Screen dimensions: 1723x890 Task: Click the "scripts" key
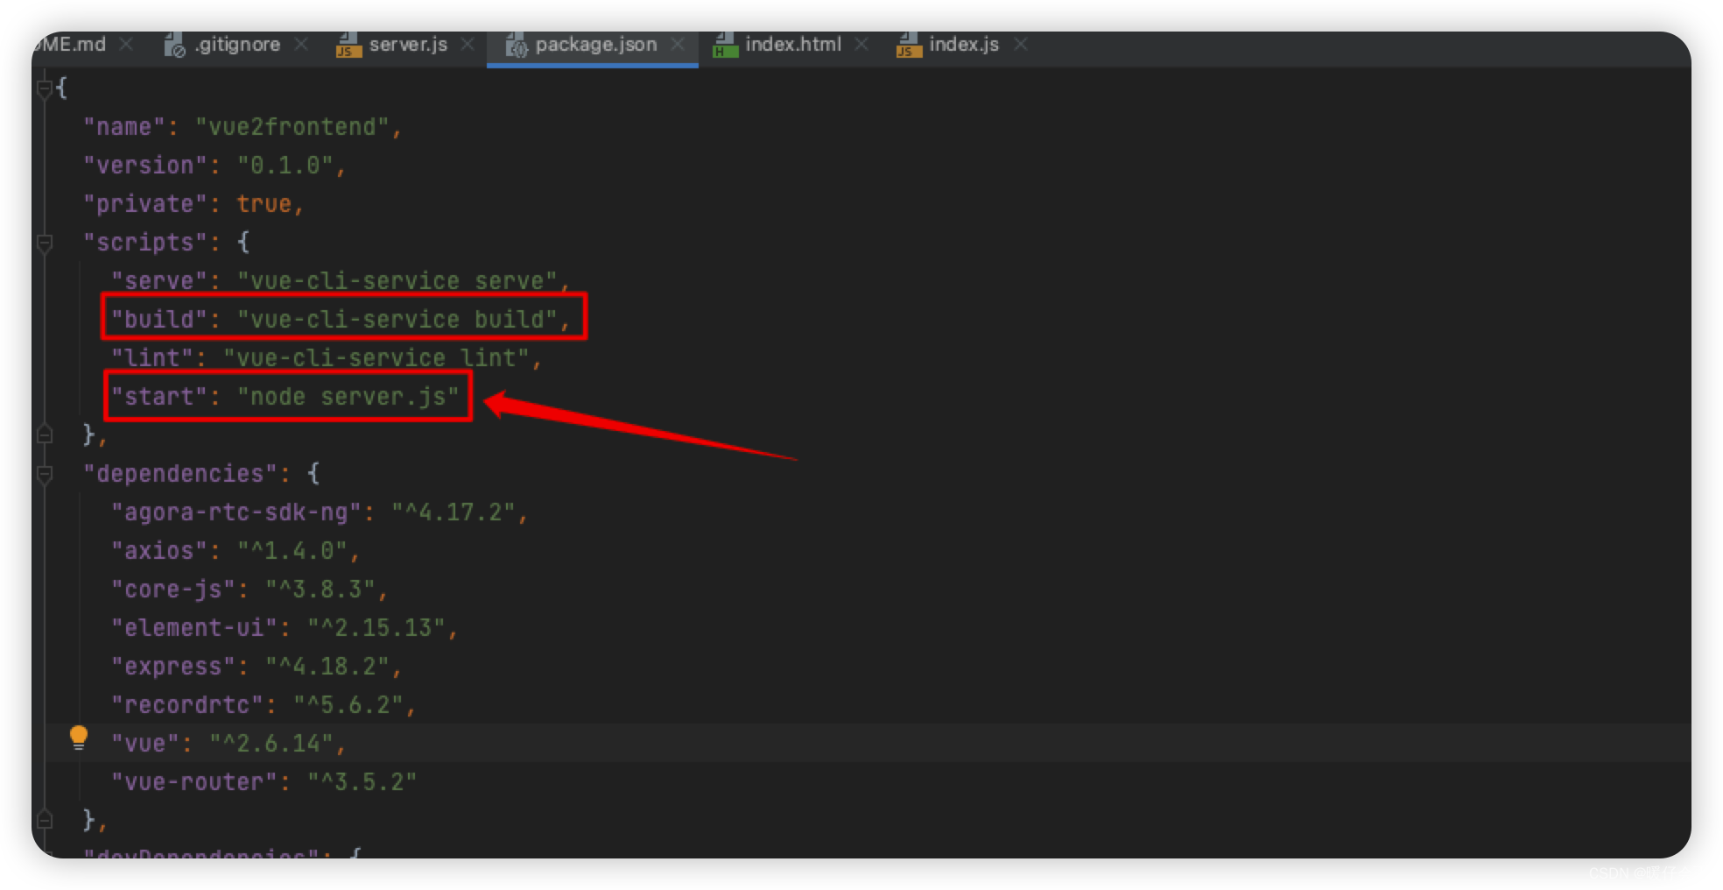click(x=144, y=243)
